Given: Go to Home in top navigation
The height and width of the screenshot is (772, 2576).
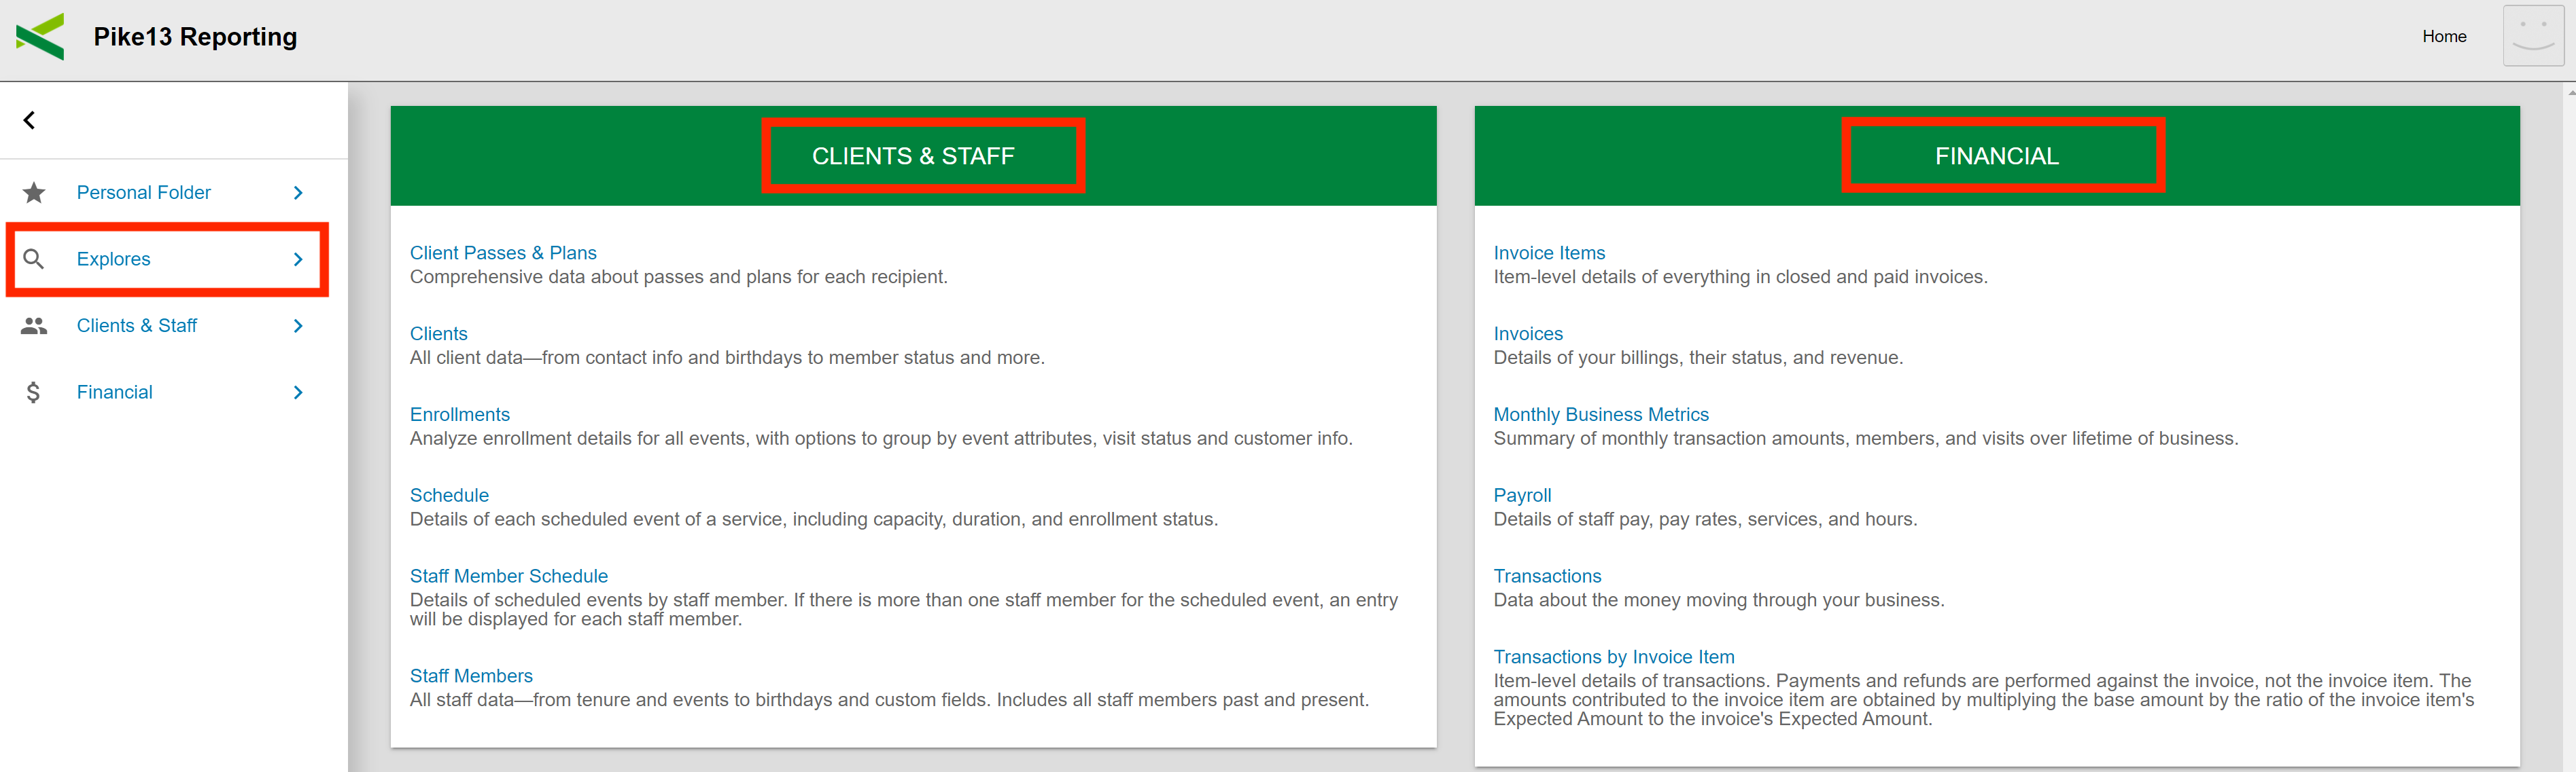Looking at the screenshot, I should tap(2443, 37).
